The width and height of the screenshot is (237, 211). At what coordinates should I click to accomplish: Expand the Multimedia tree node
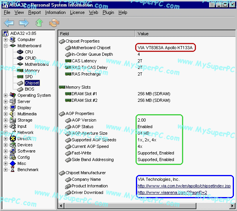(5, 114)
